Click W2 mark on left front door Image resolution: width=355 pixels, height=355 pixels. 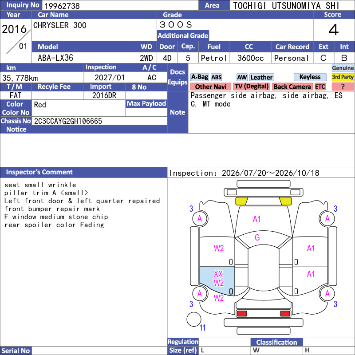pyautogui.click(x=219, y=248)
